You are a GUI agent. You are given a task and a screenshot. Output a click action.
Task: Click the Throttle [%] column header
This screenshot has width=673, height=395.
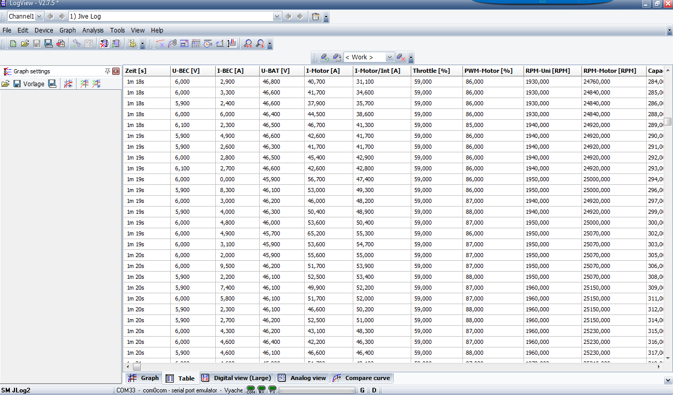pos(437,71)
